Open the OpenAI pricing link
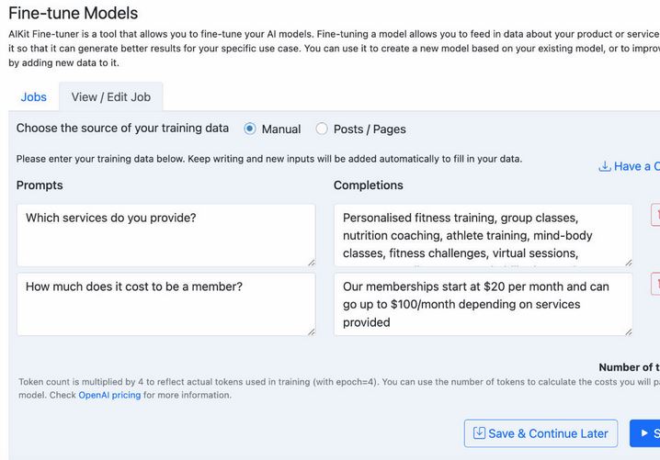The width and height of the screenshot is (660, 460). pos(109,395)
